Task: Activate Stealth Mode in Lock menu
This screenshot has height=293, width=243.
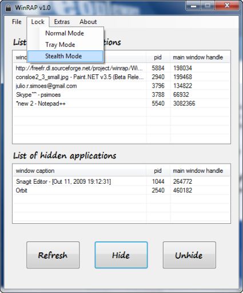Action: click(65, 56)
